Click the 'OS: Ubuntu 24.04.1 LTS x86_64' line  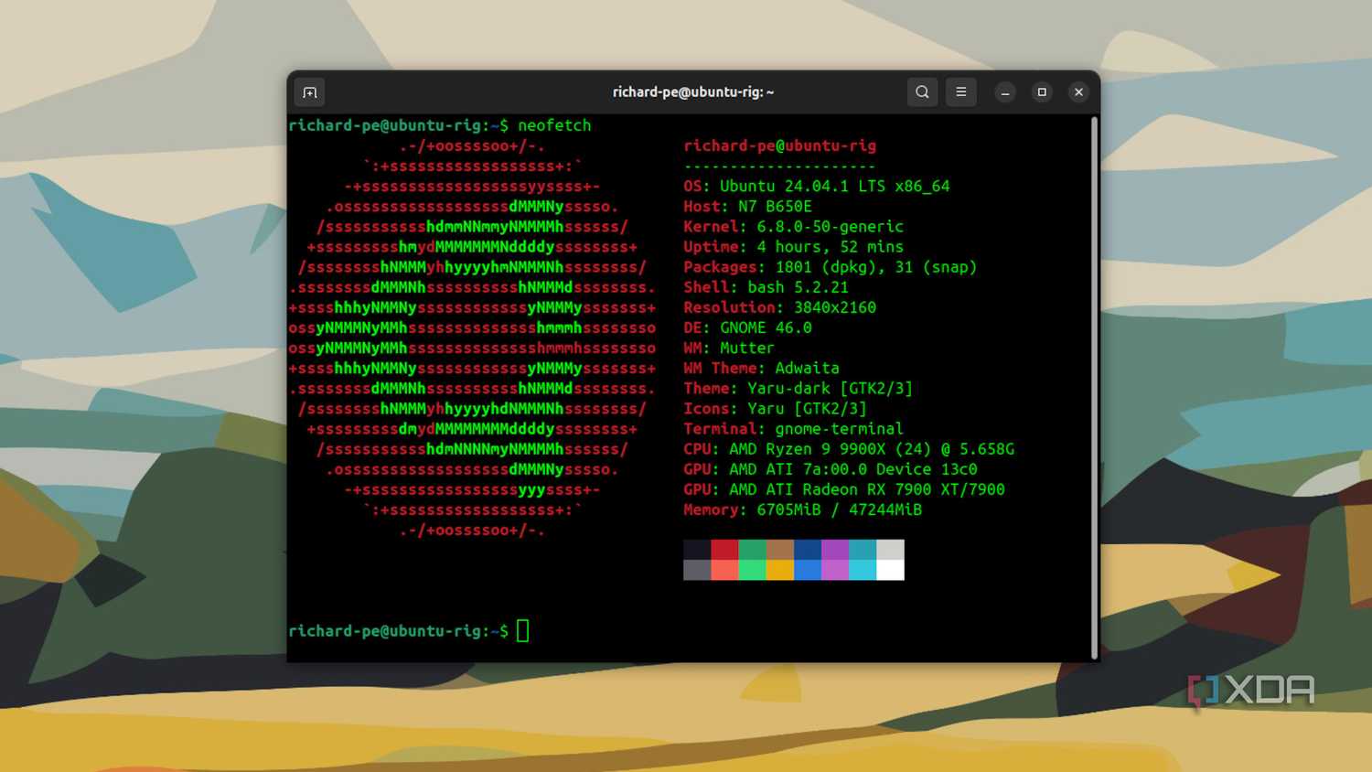pyautogui.click(x=817, y=186)
